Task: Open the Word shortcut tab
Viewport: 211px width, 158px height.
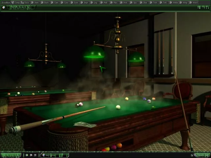Action: point(194,2)
